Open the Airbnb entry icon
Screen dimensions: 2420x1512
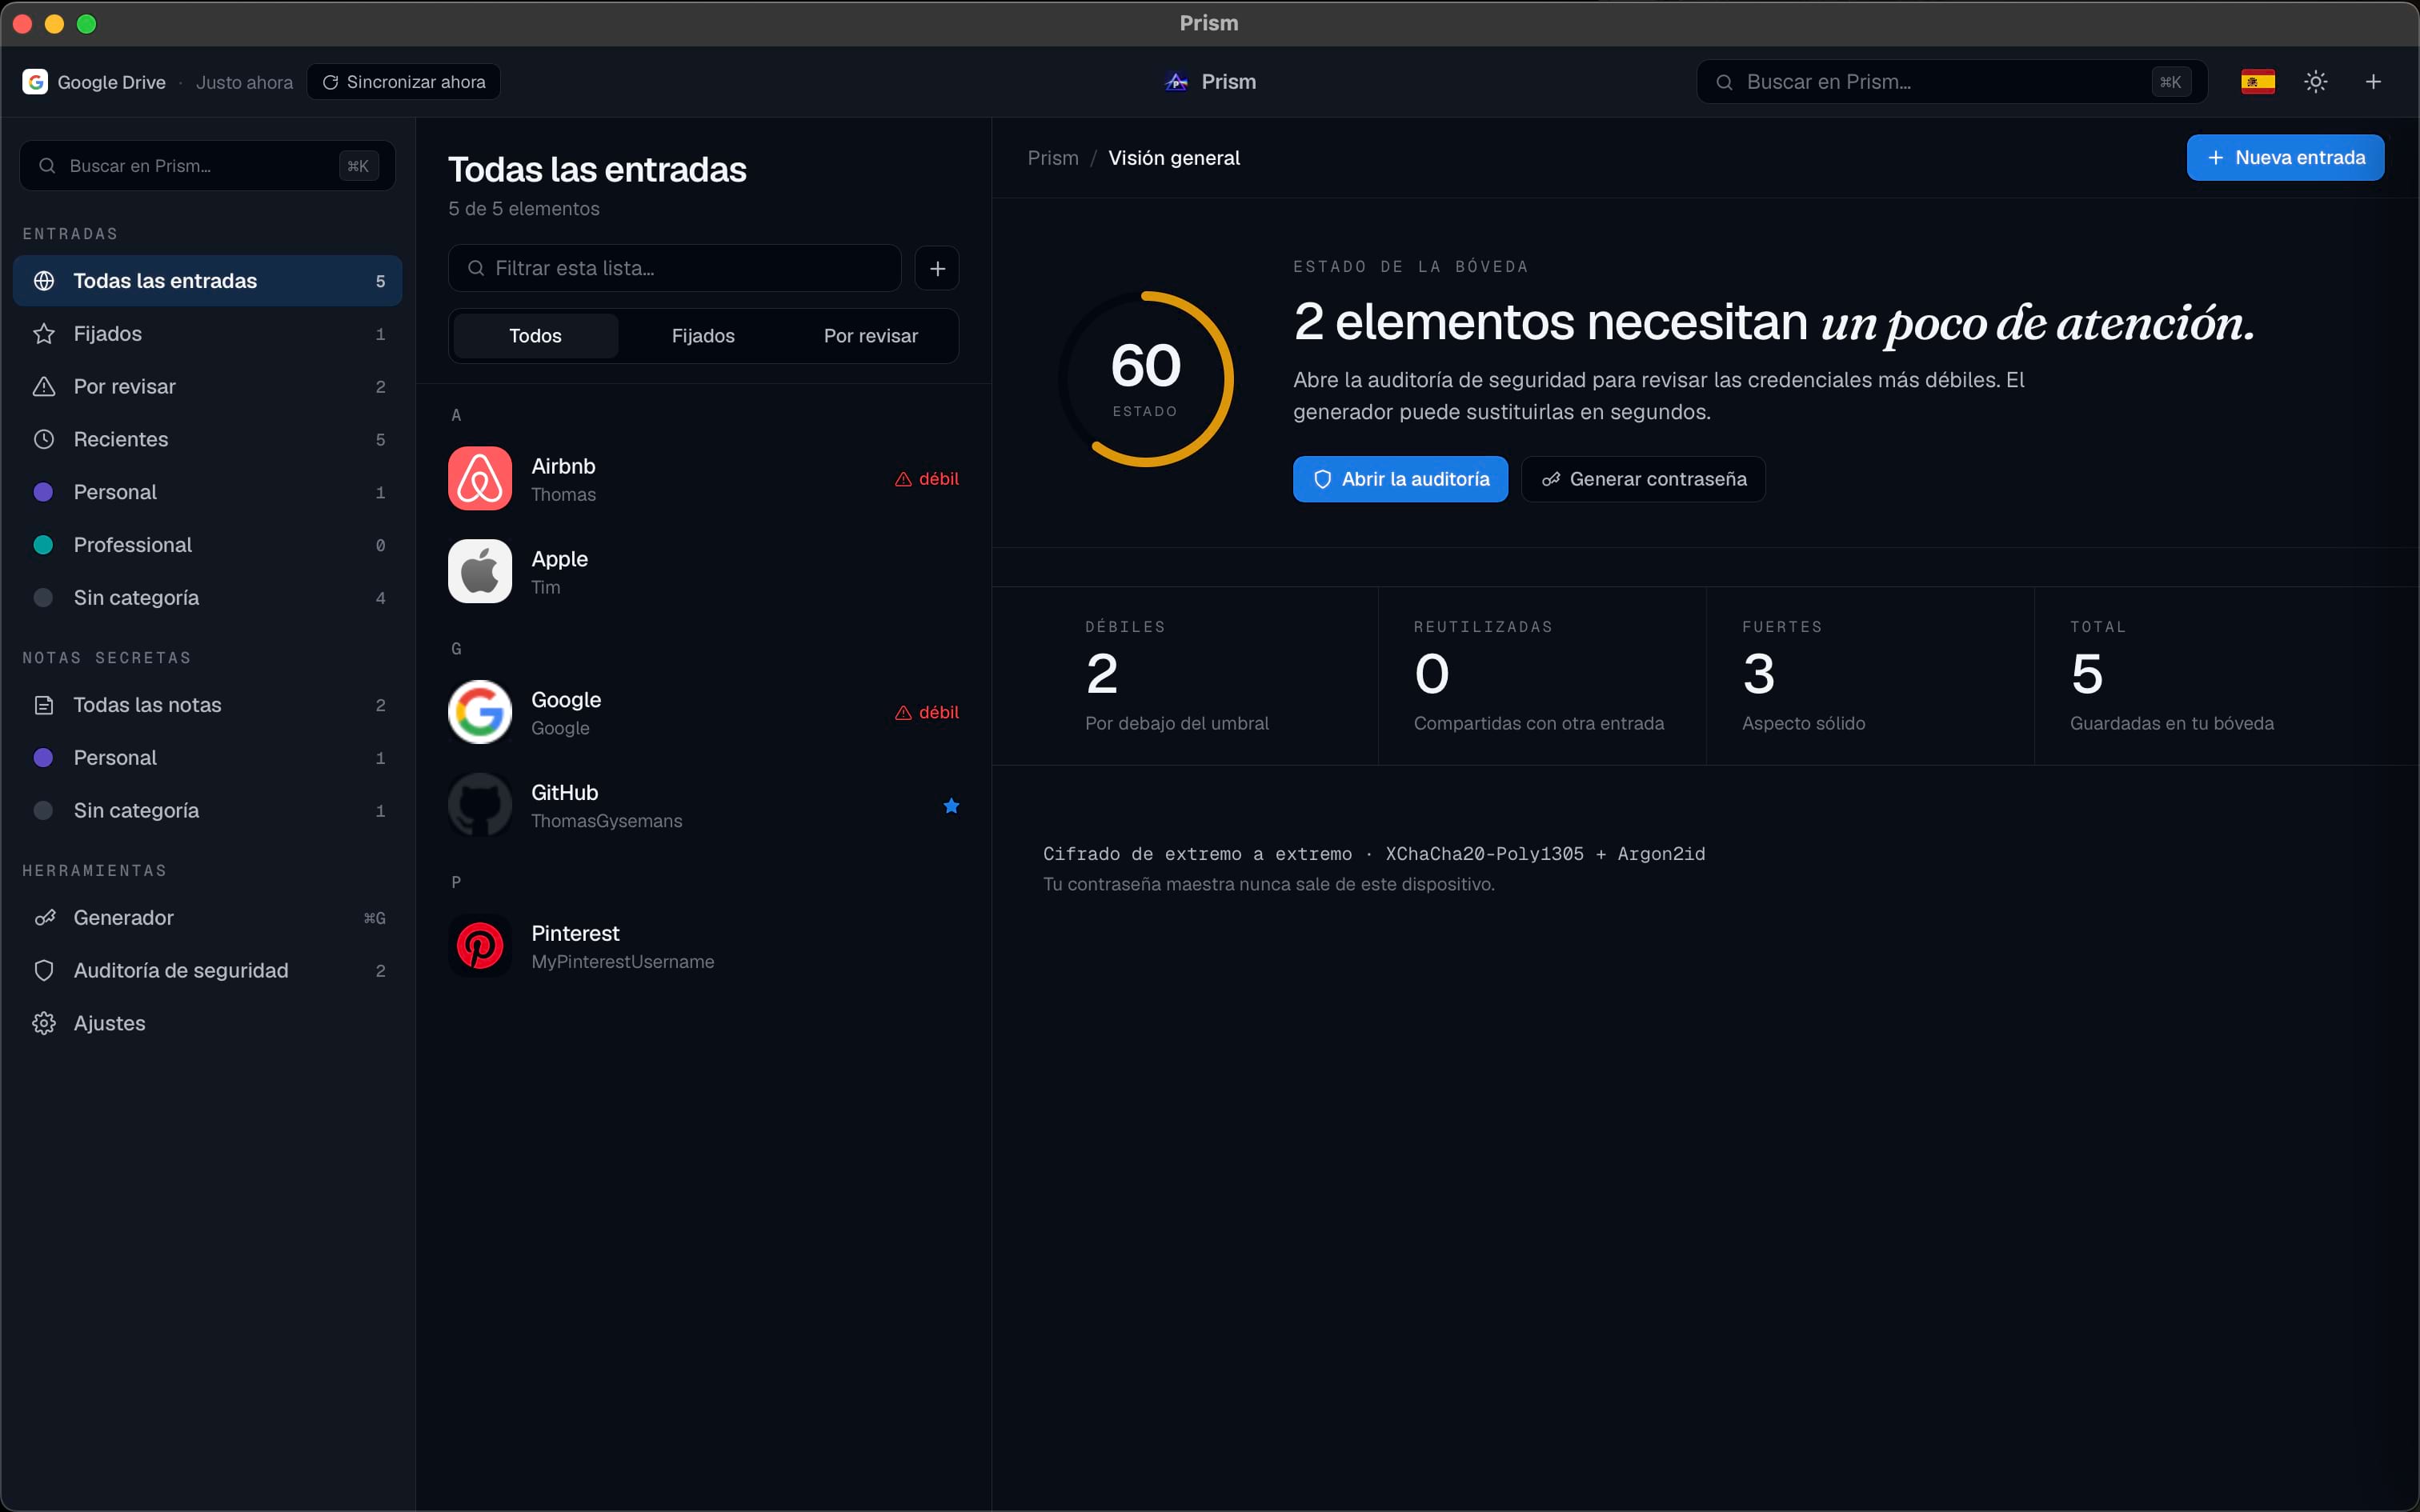480,478
